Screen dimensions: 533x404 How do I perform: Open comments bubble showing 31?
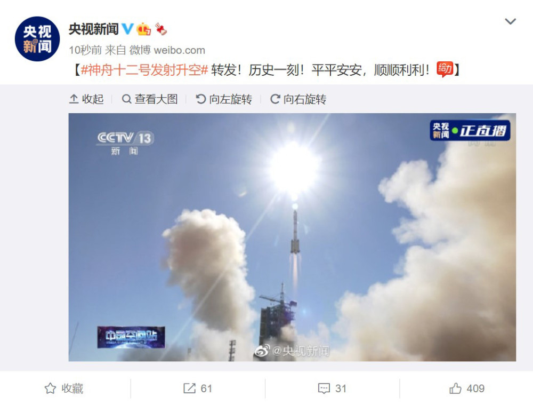pos(332,389)
